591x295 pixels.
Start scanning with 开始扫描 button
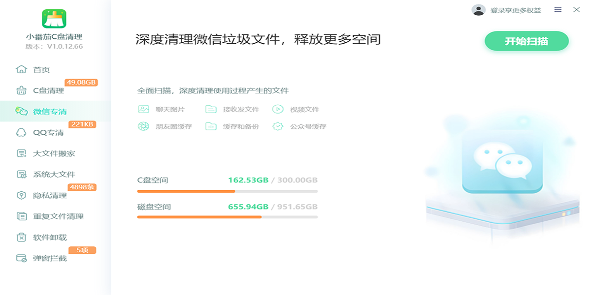(x=526, y=41)
